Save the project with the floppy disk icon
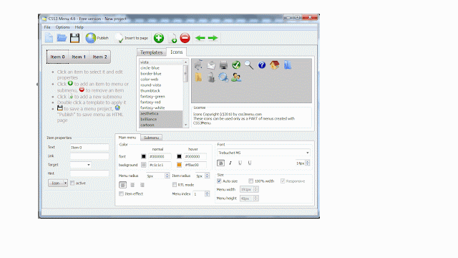 click(x=74, y=38)
